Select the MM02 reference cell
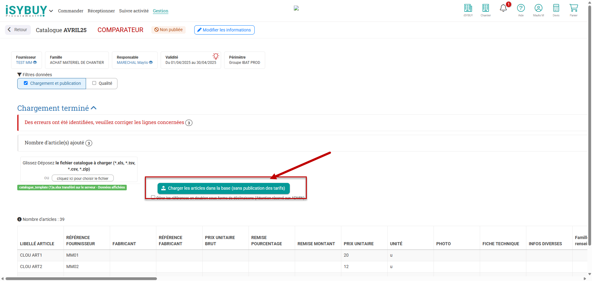Image resolution: width=592 pixels, height=281 pixels. pos(87,267)
